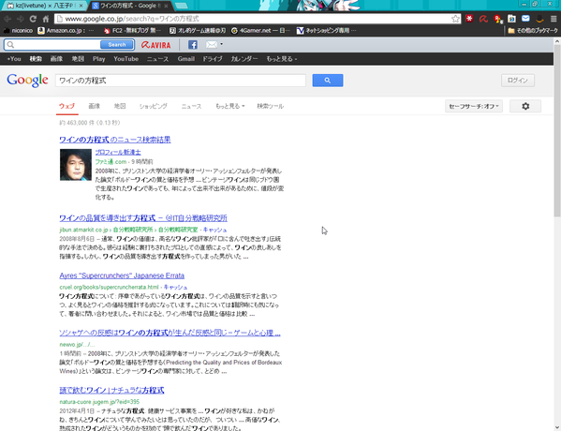Screen dimensions: 561x431
Task: Open キャッシュ link for jibun.atmarkit.co.jp result
Action: (x=214, y=230)
